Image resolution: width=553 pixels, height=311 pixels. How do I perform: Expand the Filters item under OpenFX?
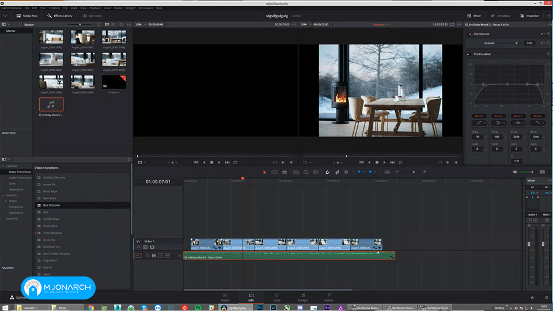pos(6,201)
